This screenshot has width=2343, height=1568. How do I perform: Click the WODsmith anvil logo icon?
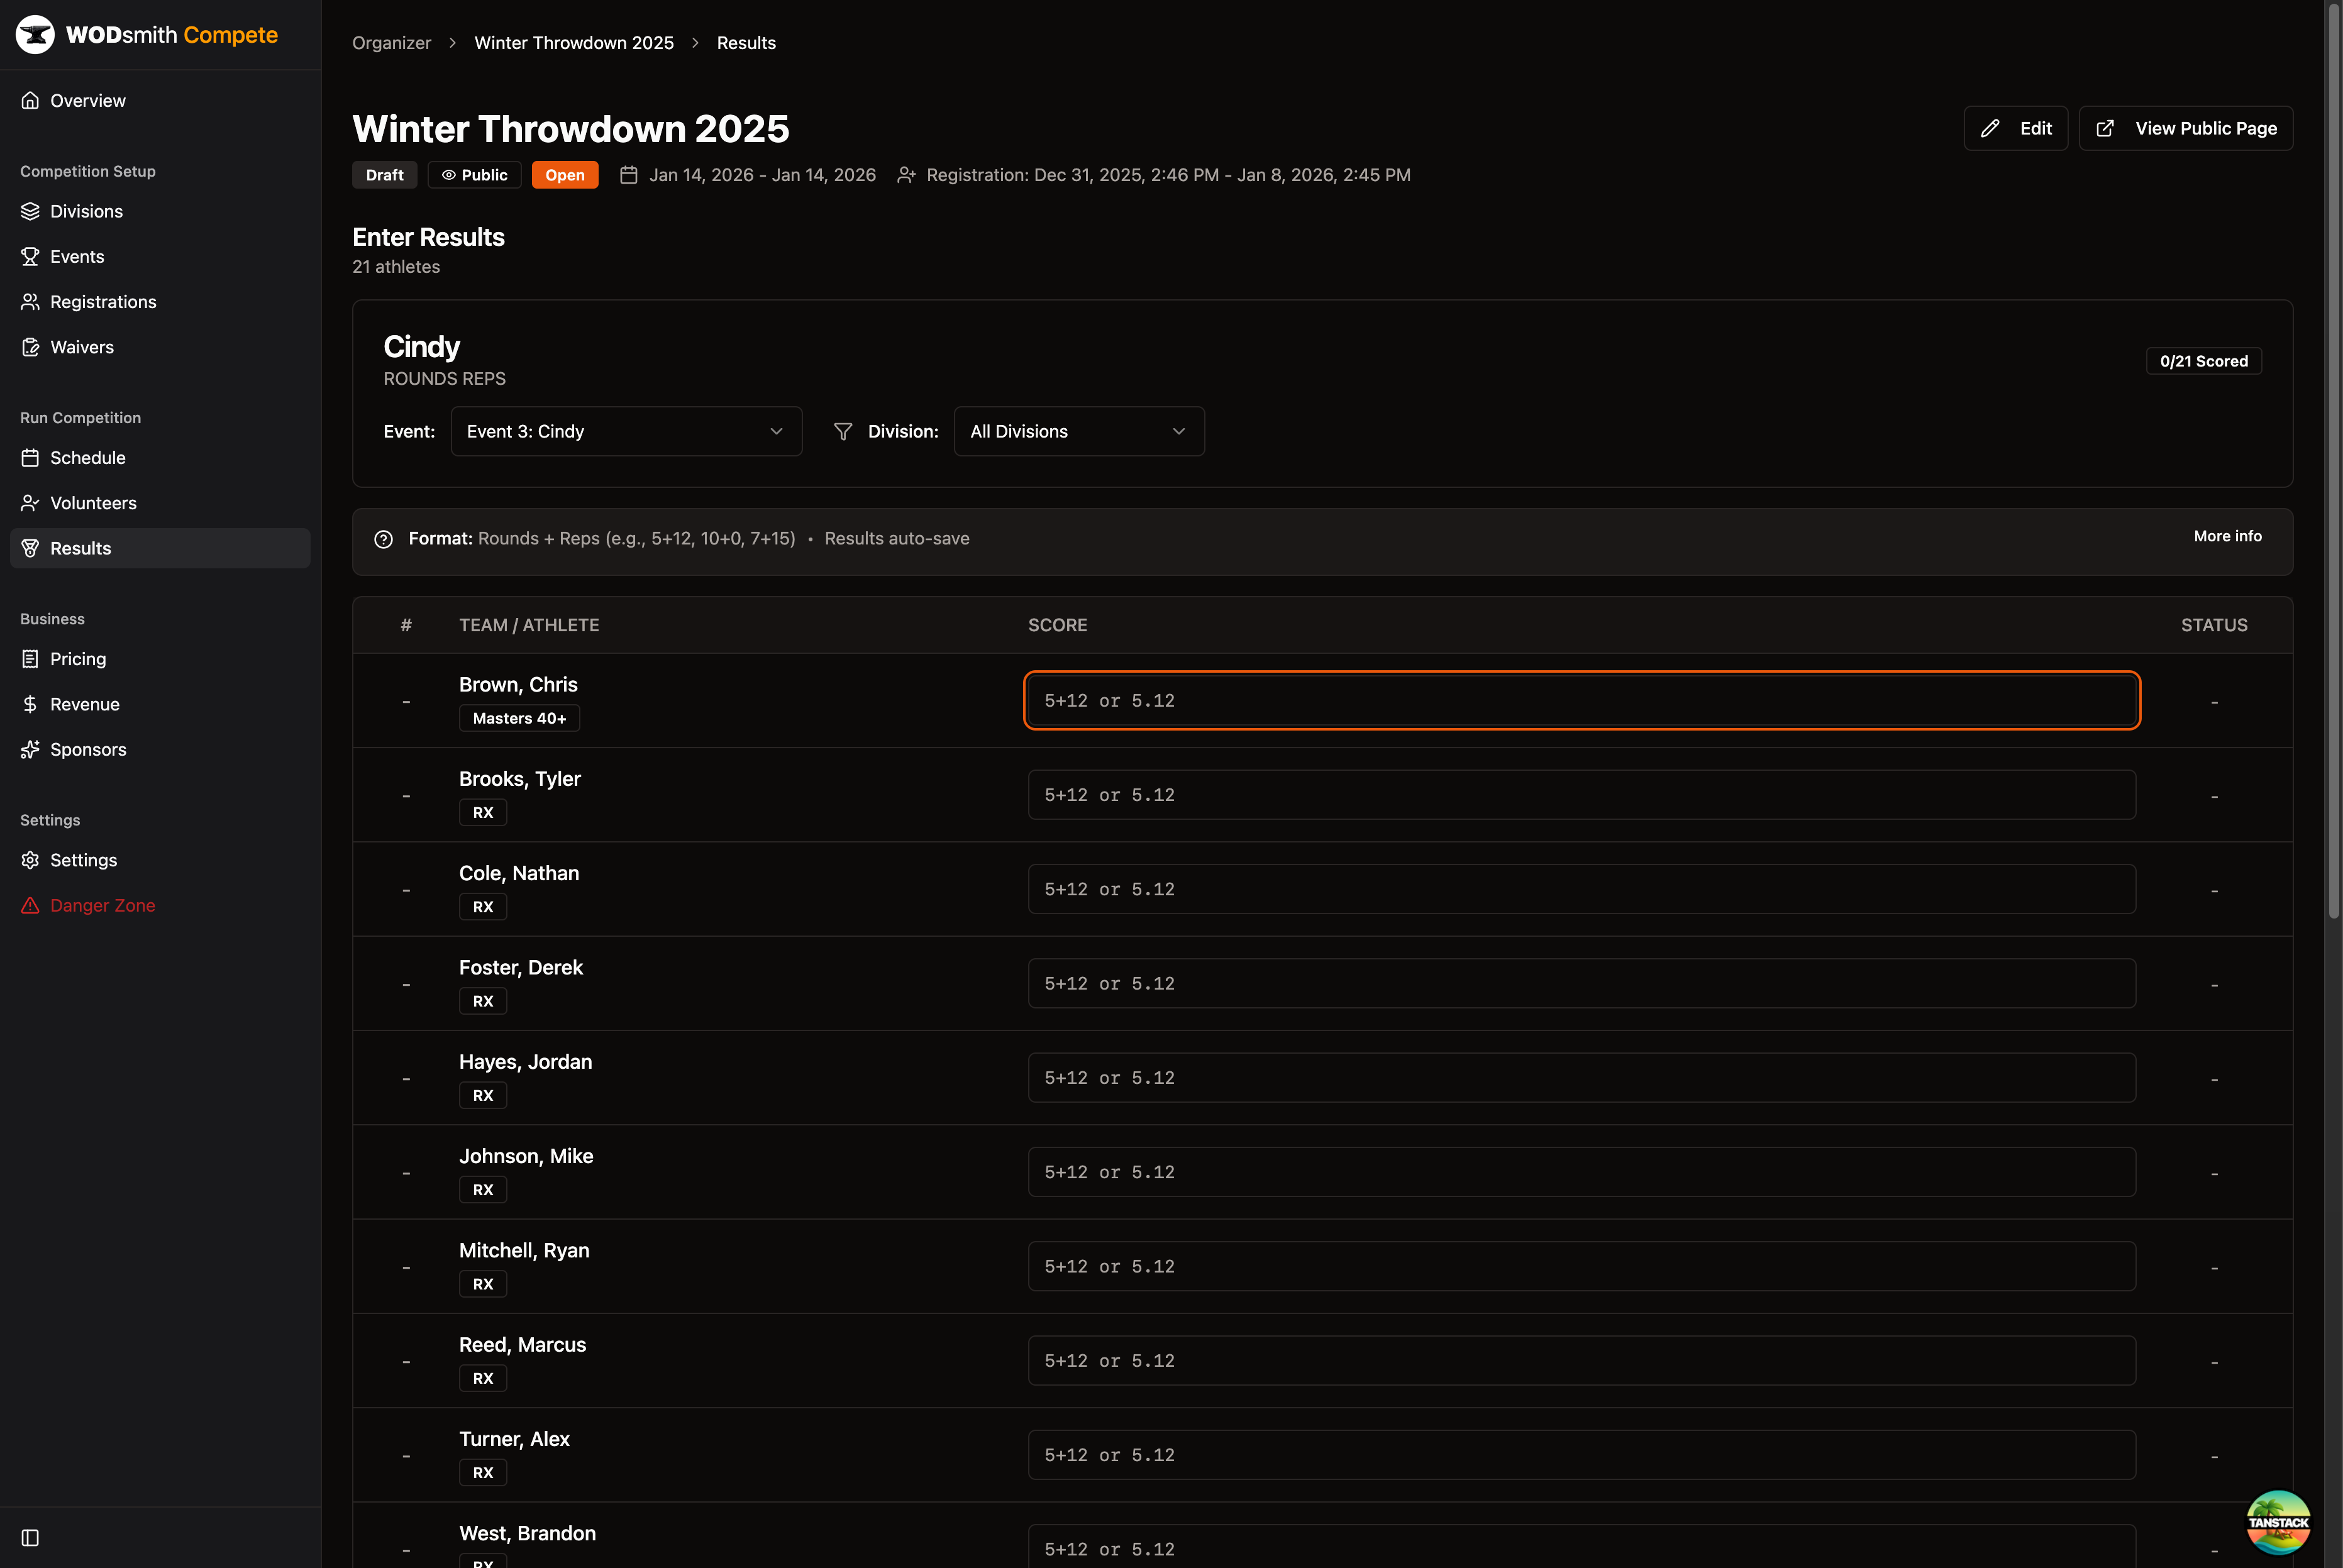point(35,35)
